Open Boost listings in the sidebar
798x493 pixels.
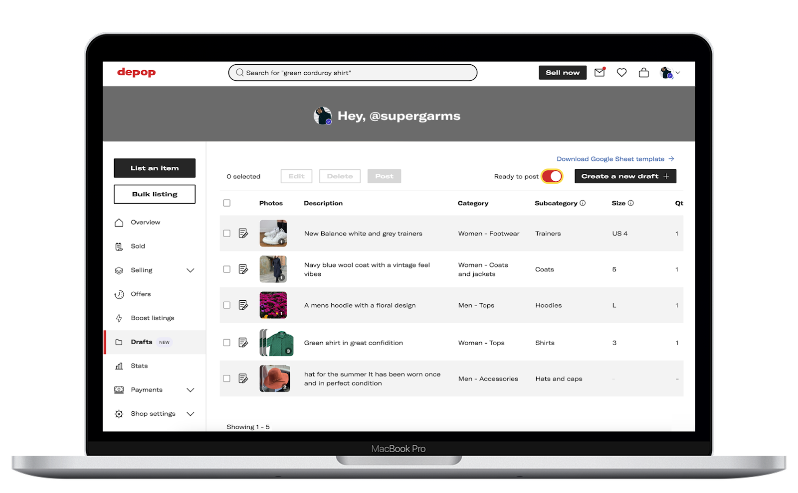tap(152, 318)
